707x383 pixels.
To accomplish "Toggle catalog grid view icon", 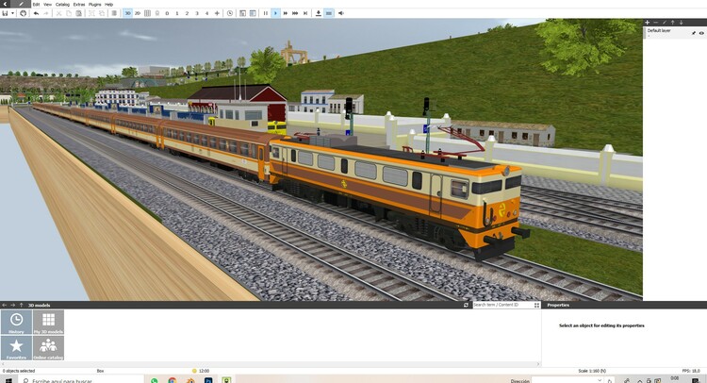I will coord(536,306).
